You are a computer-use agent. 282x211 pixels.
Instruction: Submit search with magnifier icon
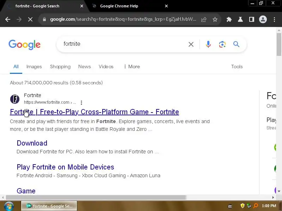[x=236, y=44]
